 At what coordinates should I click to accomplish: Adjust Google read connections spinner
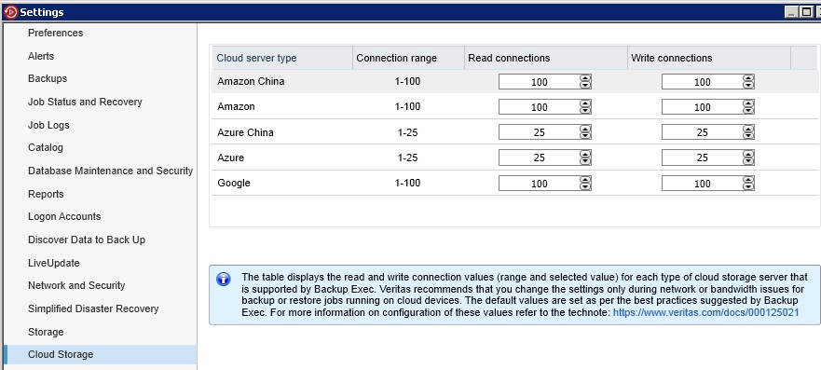coord(585,184)
